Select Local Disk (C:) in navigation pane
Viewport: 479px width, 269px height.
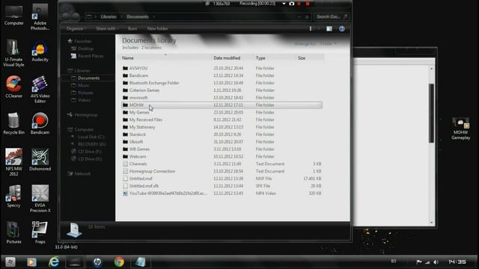pyautogui.click(x=91, y=137)
